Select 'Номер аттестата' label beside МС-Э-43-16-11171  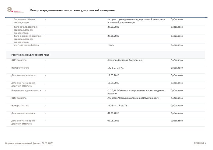20,106
